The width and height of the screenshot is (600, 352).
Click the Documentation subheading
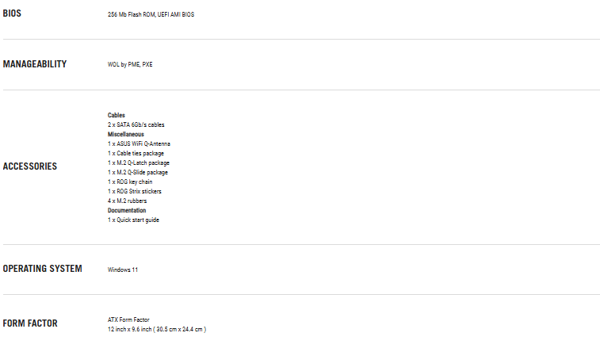[x=127, y=210]
